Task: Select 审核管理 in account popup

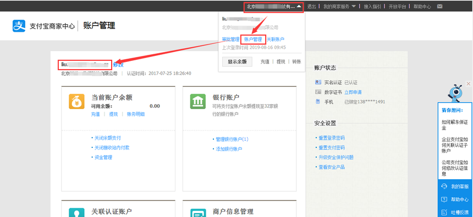Action: point(231,39)
